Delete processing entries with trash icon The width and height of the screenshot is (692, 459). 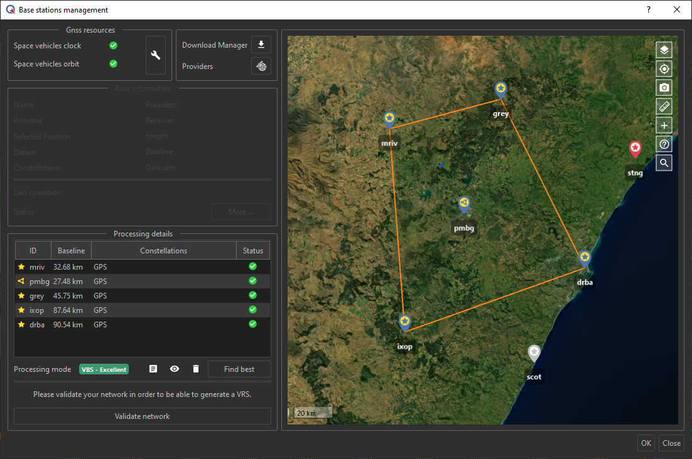click(196, 369)
